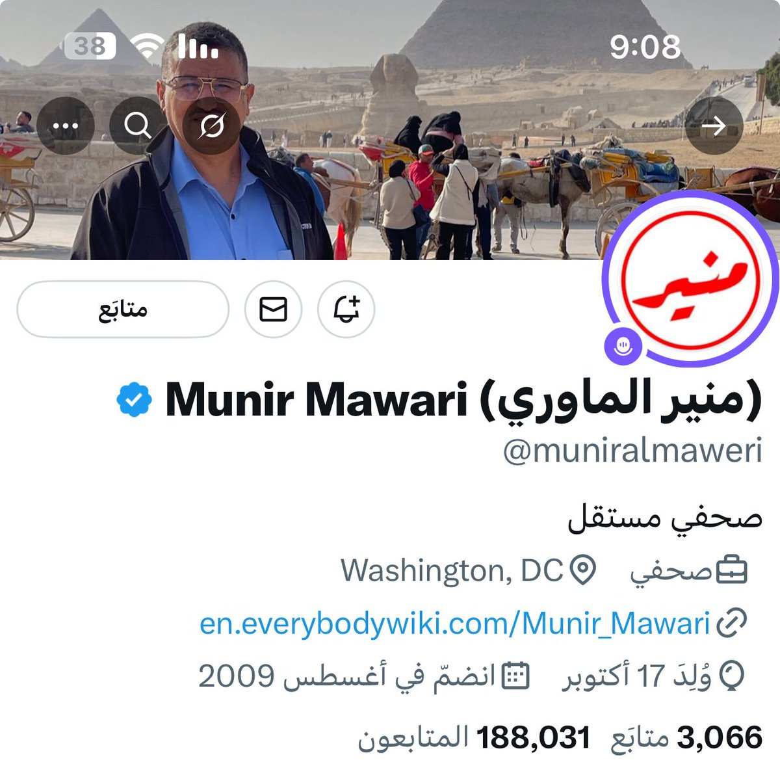Screen dimensions: 780x779
Task: Toggle the متابَع following button
Action: (x=123, y=309)
